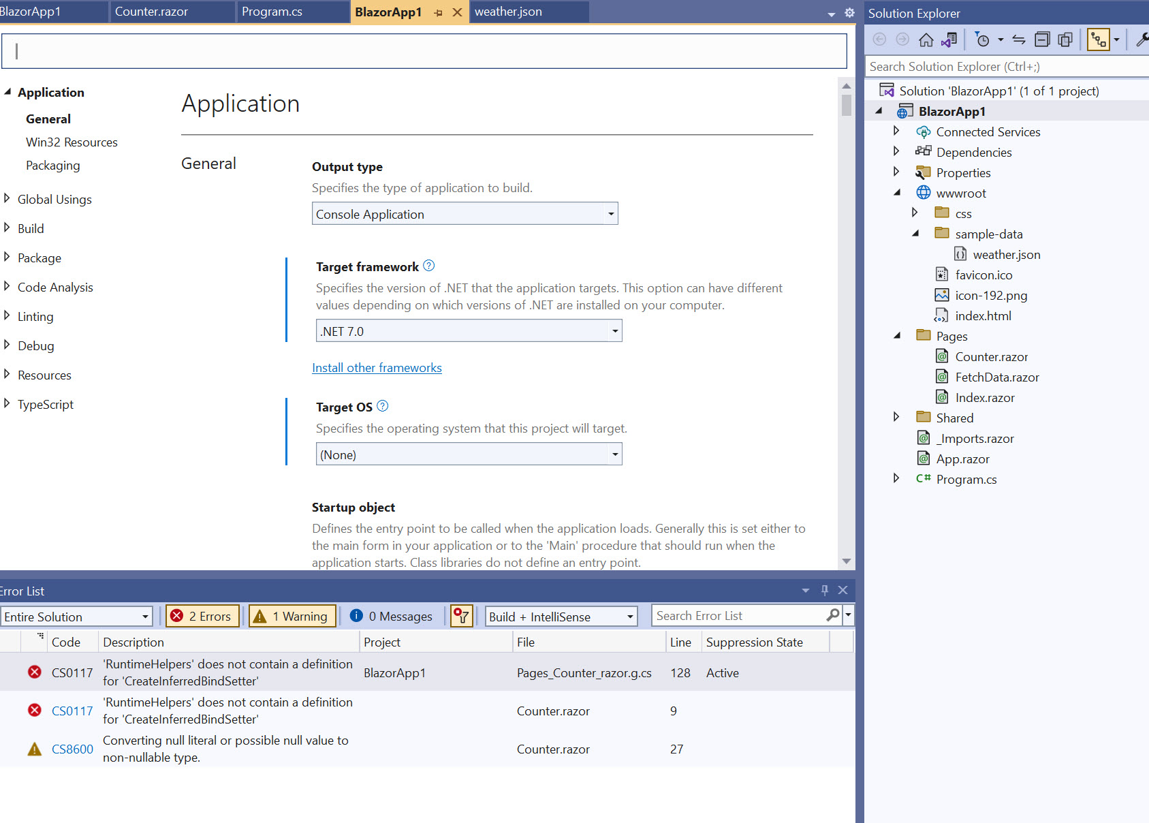Sort Error List by Description column
The height and width of the screenshot is (823, 1149).
(229, 642)
